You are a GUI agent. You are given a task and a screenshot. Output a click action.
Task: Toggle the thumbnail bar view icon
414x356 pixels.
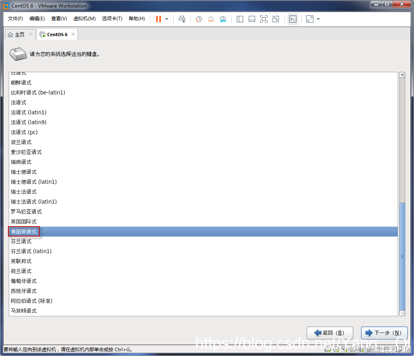[252, 19]
